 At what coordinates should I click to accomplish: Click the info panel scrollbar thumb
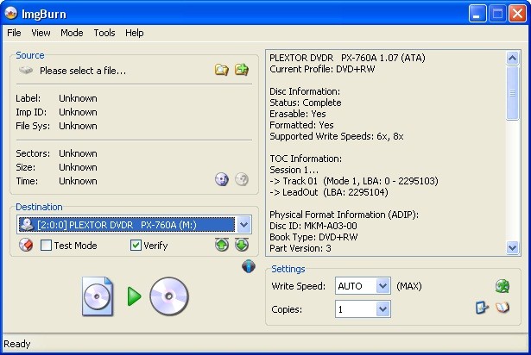pos(512,93)
